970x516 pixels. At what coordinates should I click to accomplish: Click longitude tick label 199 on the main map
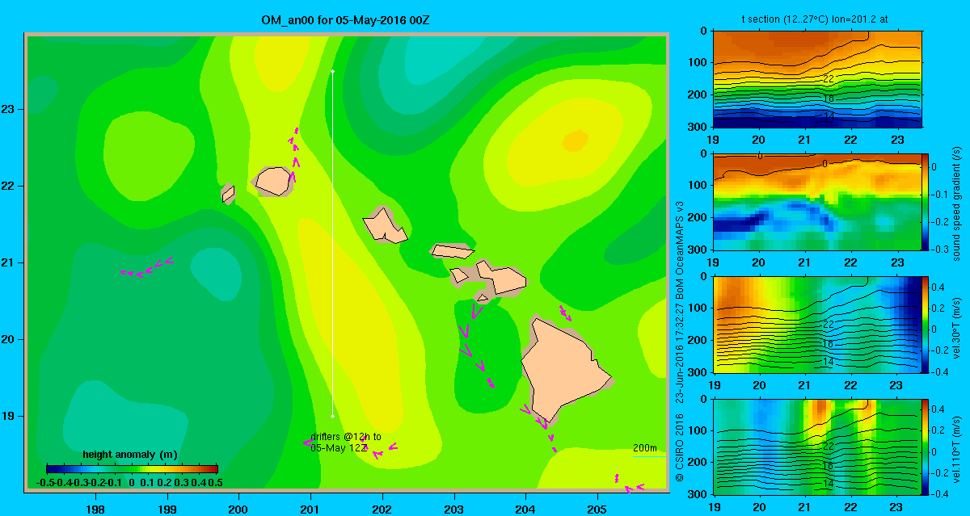tap(167, 509)
